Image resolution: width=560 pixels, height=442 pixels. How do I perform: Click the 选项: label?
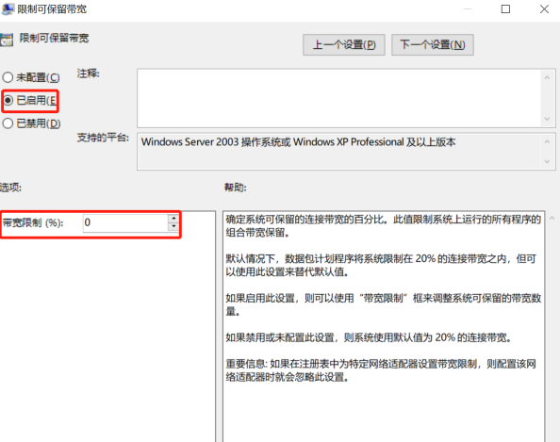(10, 188)
